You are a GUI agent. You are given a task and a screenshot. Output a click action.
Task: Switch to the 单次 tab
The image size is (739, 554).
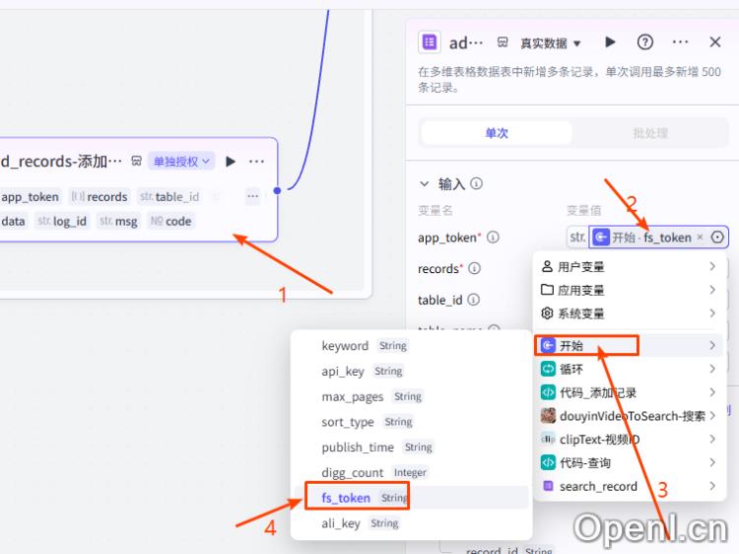[497, 133]
